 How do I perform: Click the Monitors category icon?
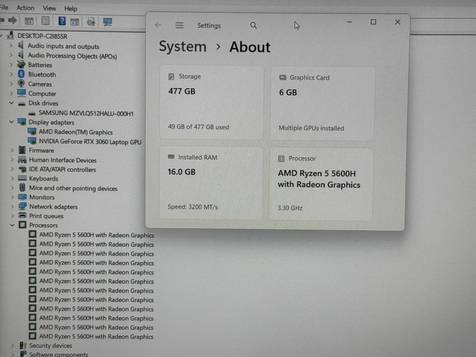[x=22, y=197]
